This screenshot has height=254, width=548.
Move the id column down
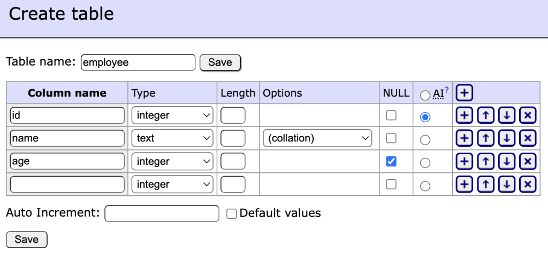point(506,116)
